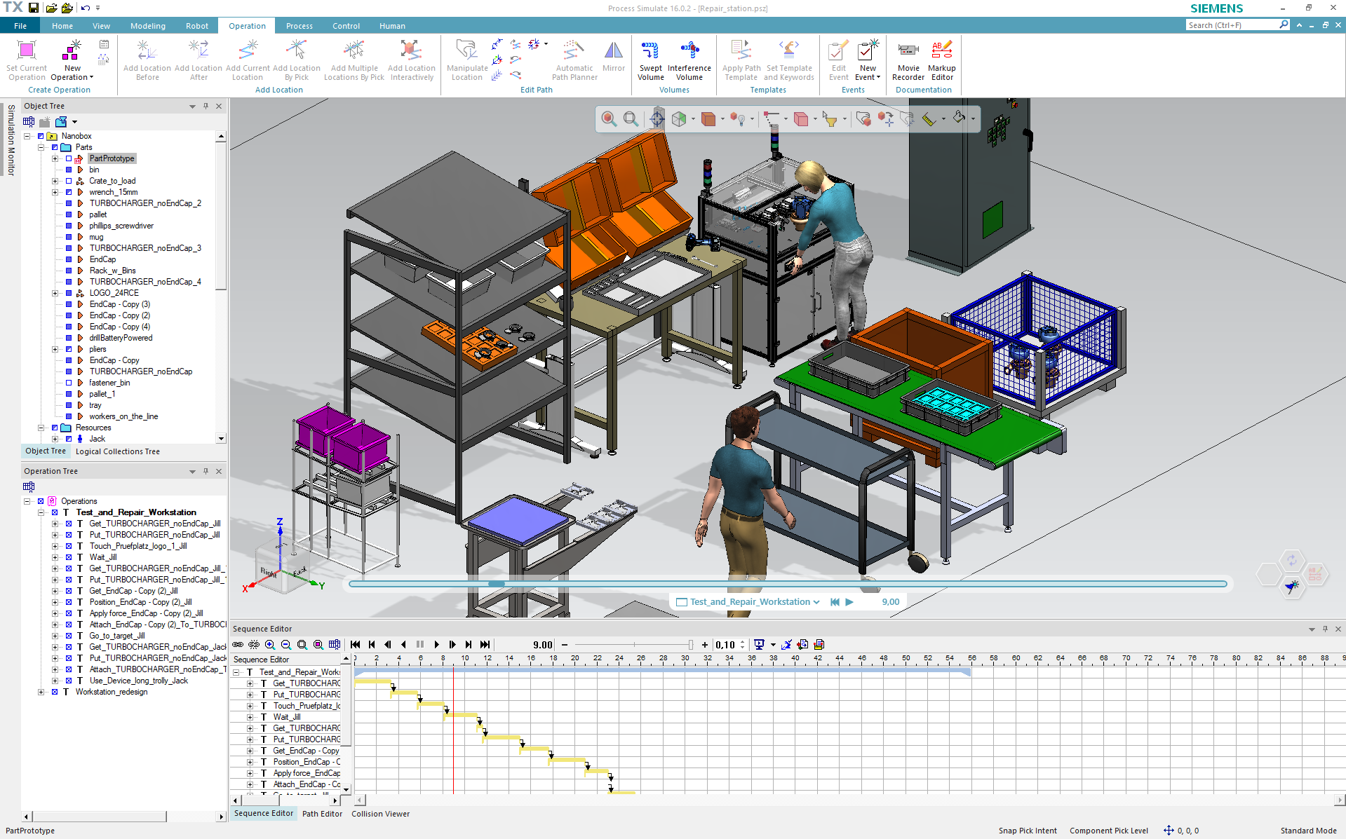Image resolution: width=1346 pixels, height=839 pixels.
Task: Uncheck the checkbox next to PartPrototype
Action: (x=69, y=158)
